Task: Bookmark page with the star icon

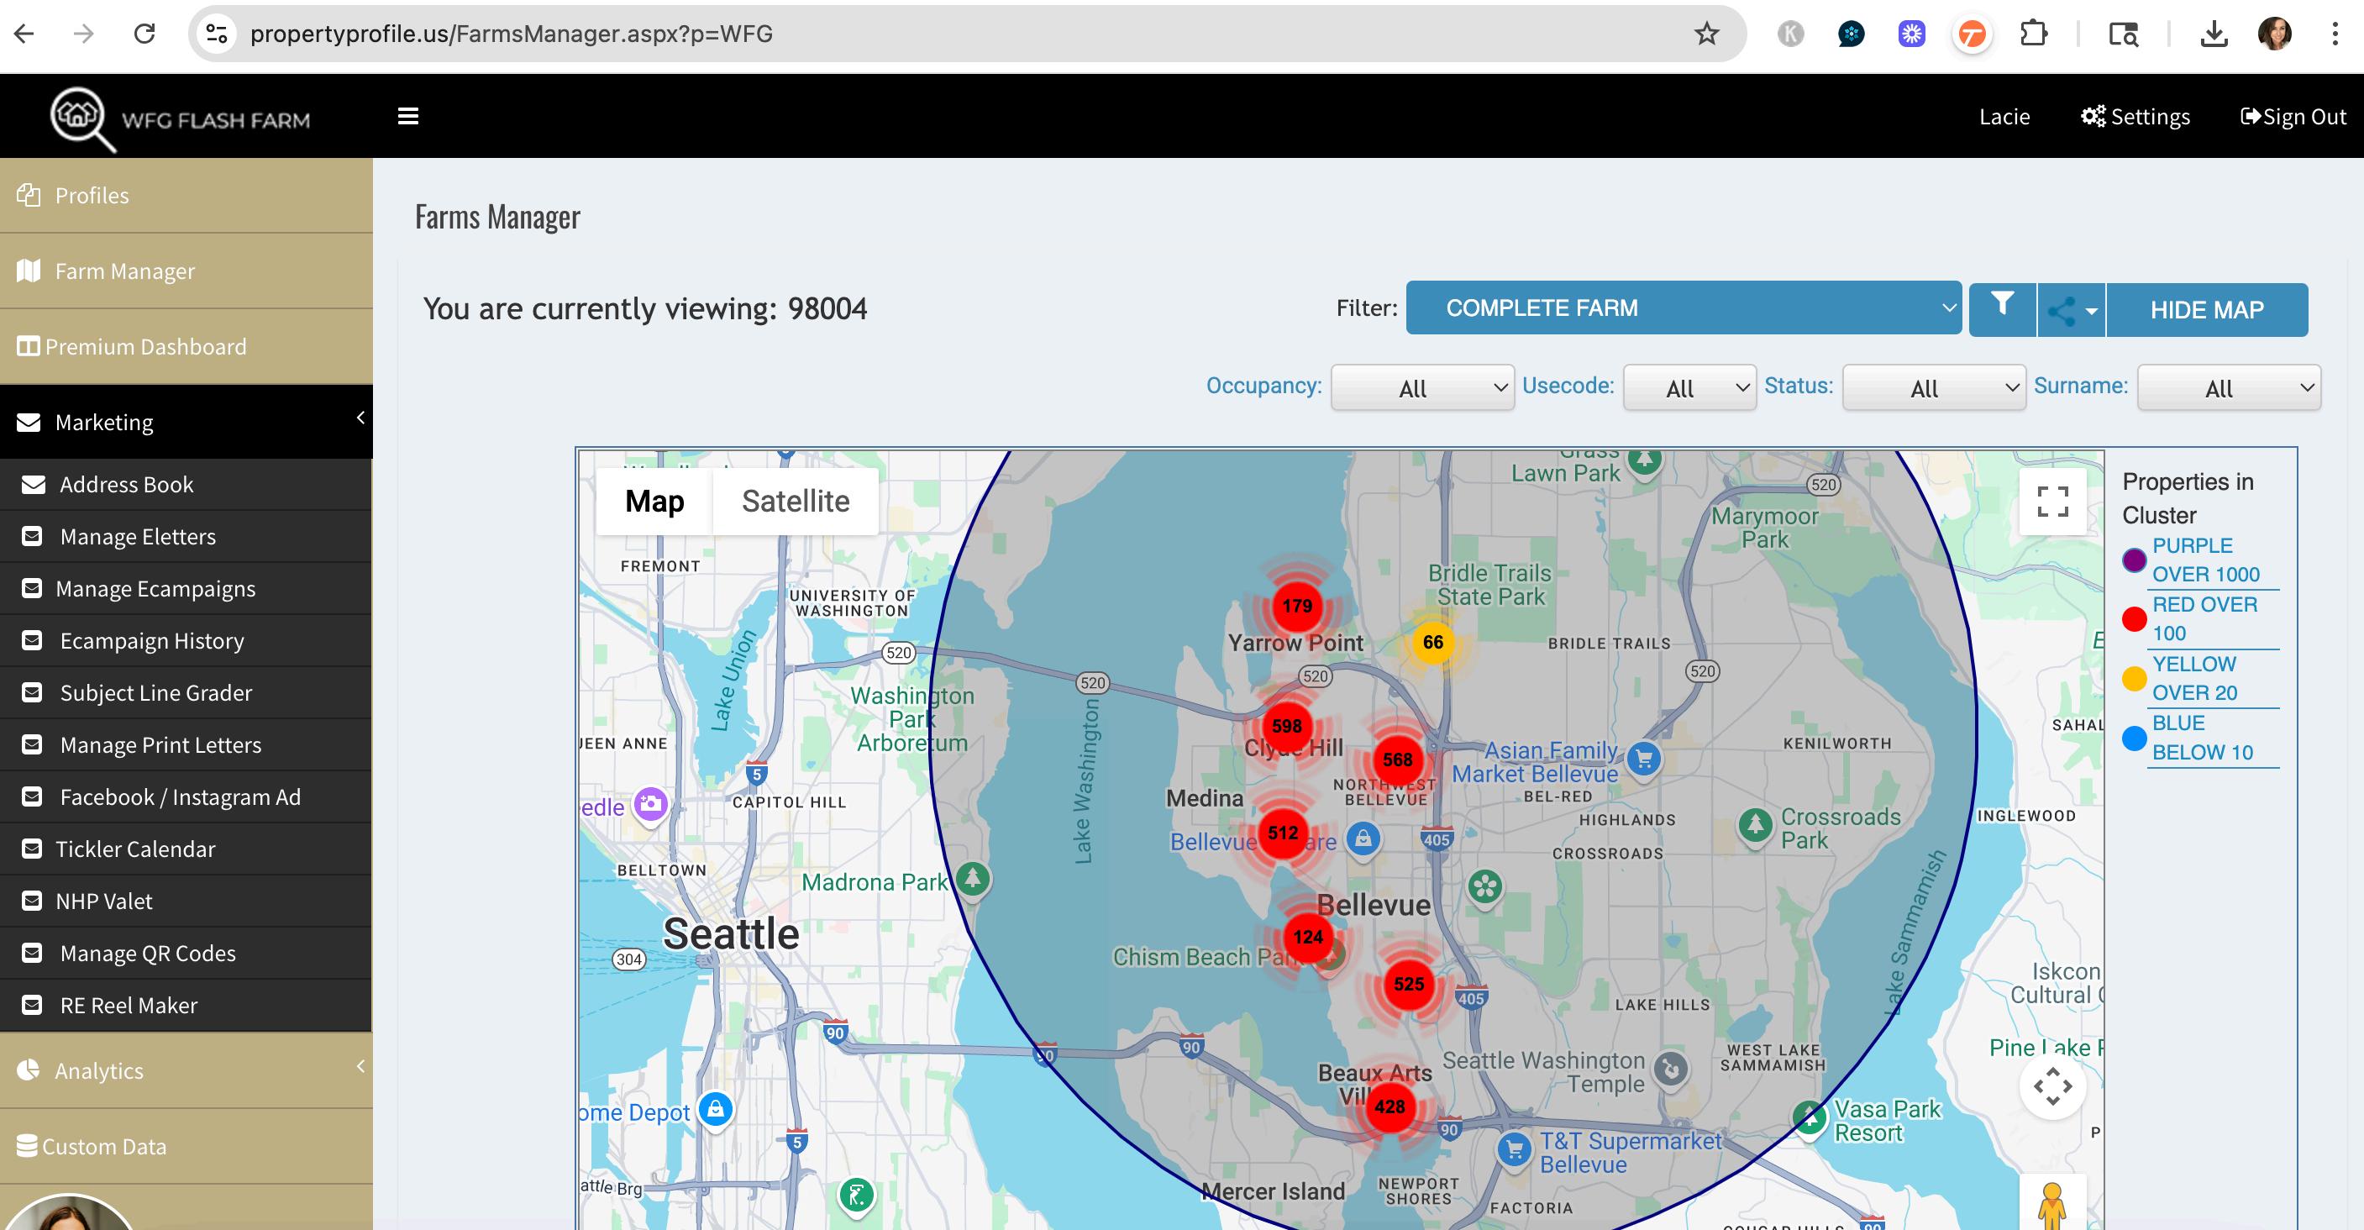Action: pos(1706,34)
